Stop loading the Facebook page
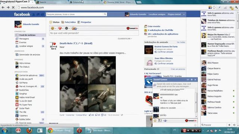This screenshot has width=239, height=134. point(13,7)
